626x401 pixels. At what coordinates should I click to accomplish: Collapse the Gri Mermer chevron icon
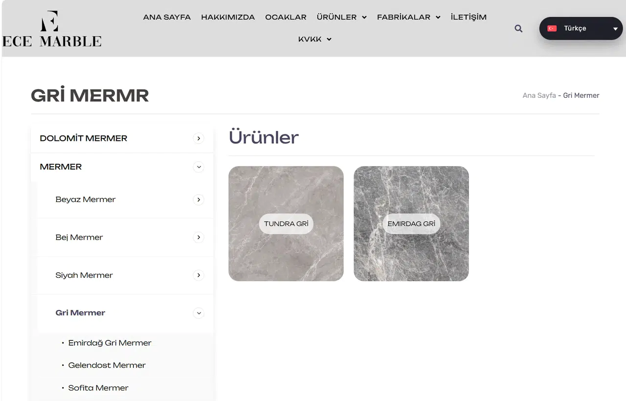[x=199, y=313]
